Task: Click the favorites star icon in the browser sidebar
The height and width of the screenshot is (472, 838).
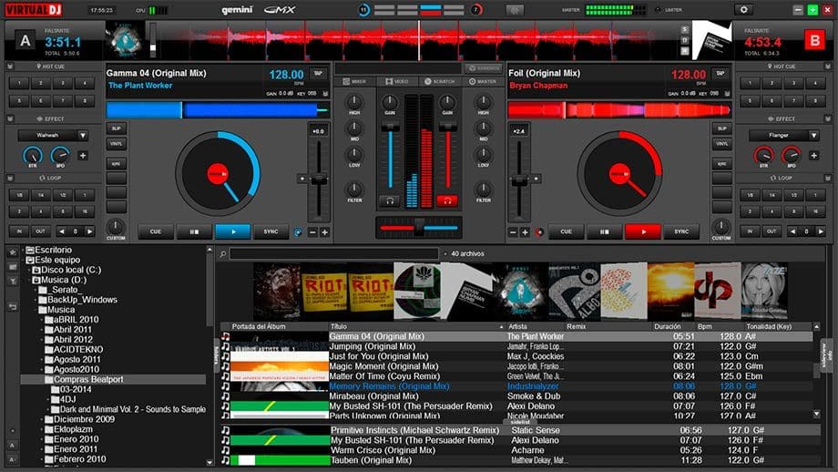Action: pos(12,251)
